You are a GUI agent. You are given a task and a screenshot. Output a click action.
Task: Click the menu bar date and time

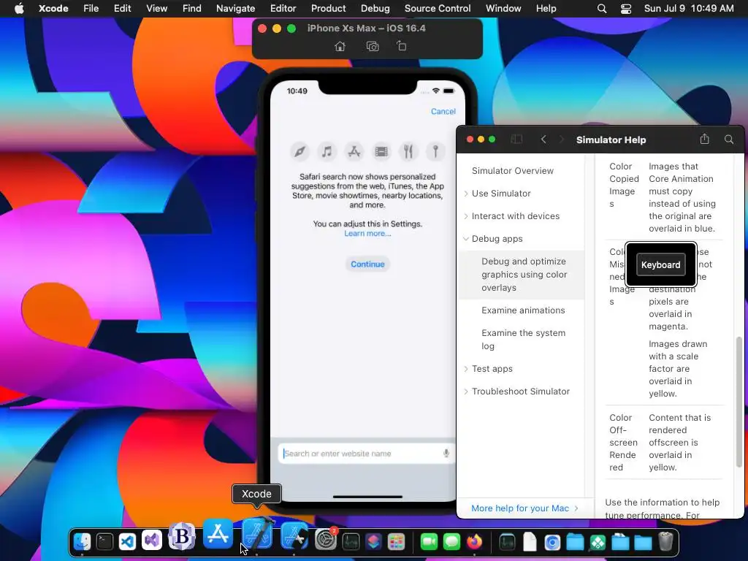689,9
